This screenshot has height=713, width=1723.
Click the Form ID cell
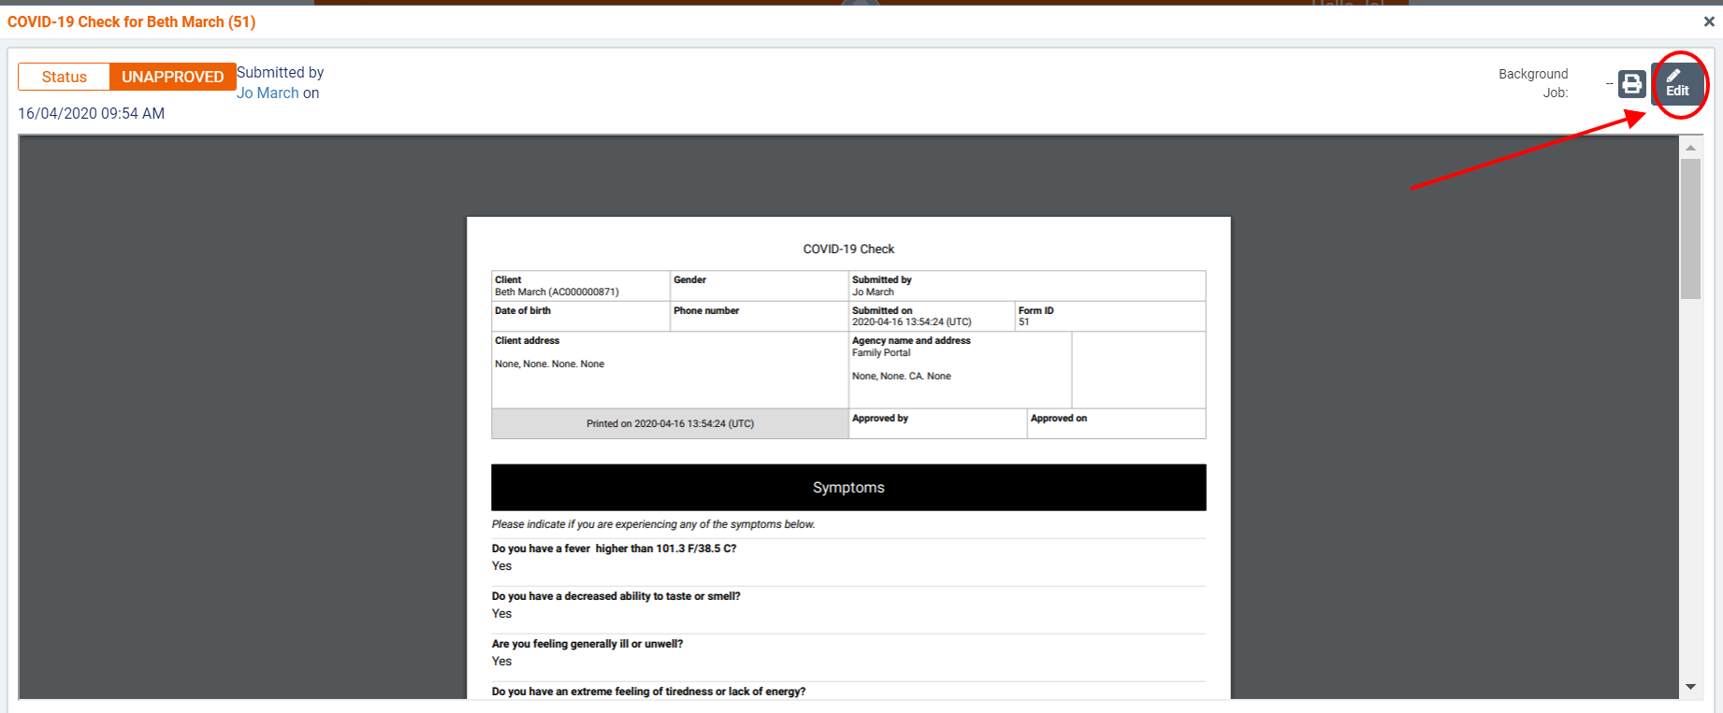[x=1109, y=316]
